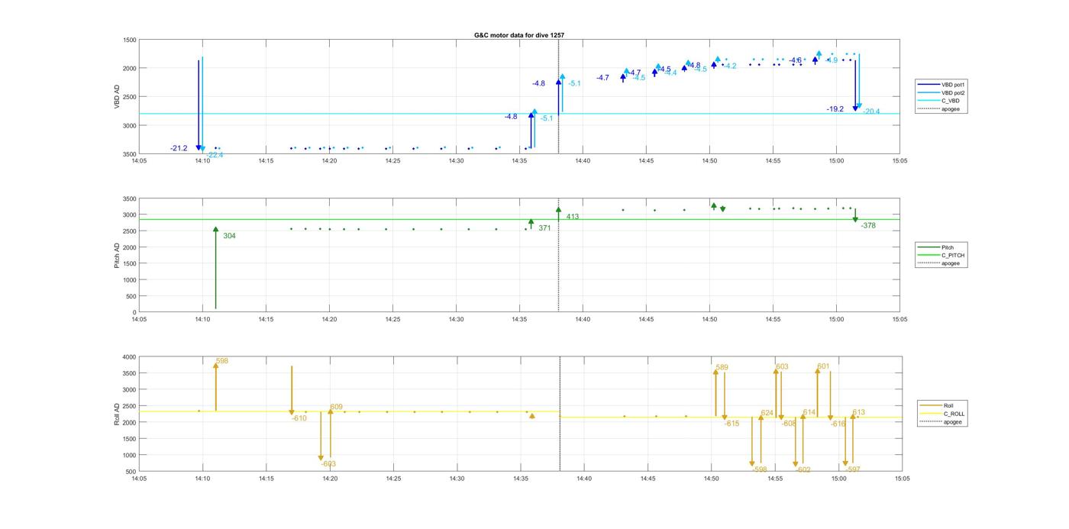This screenshot has width=1069, height=529.
Task: Click the "613" roll value label
Action: pyautogui.click(x=858, y=412)
